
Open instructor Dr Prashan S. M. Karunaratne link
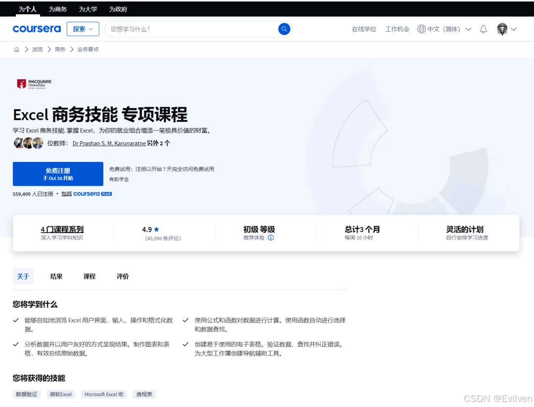(109, 143)
